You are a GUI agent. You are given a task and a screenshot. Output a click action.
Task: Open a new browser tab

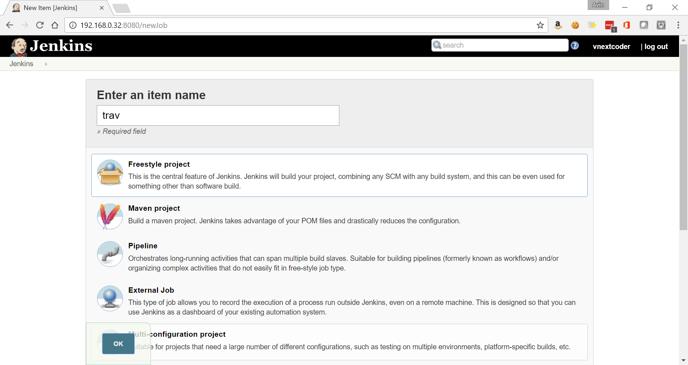pyautogui.click(x=121, y=8)
